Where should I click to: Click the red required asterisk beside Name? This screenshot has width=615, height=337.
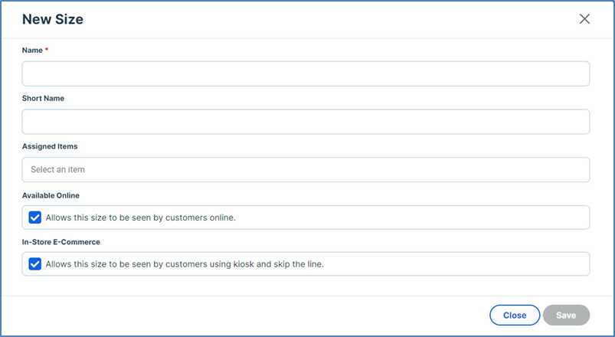pyautogui.click(x=47, y=50)
